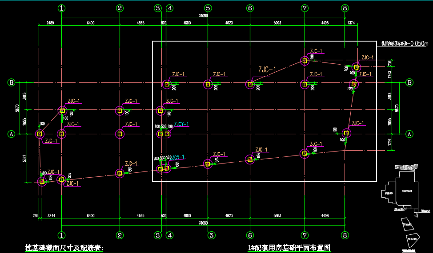
Task: Click the top grid axis bubble 1
Action: coord(62,8)
